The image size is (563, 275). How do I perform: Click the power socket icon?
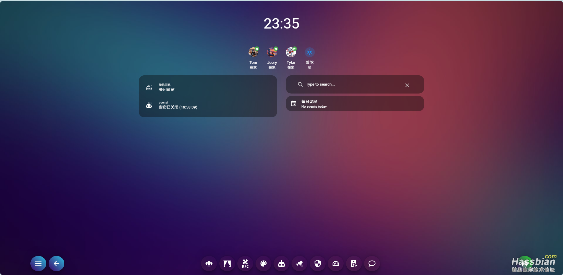tap(336, 264)
